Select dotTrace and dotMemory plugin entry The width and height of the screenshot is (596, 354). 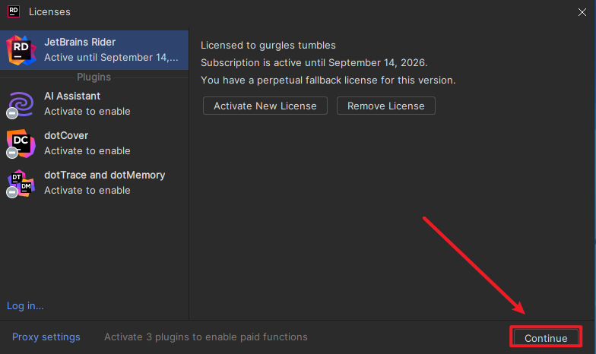point(94,182)
